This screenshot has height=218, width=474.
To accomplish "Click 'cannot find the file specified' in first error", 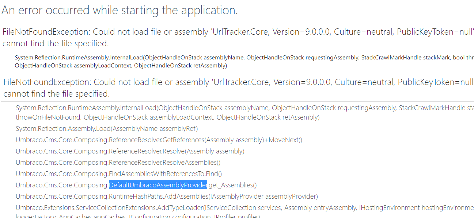I will [x=56, y=44].
